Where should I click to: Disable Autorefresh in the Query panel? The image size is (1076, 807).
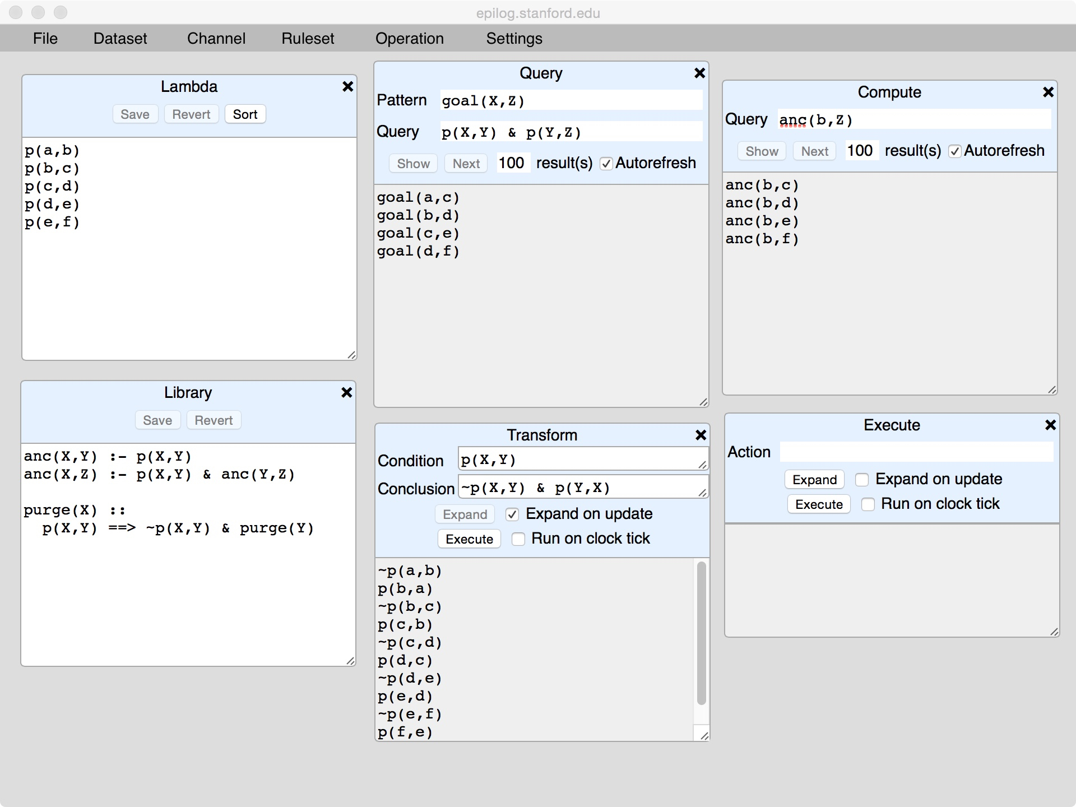pos(606,164)
